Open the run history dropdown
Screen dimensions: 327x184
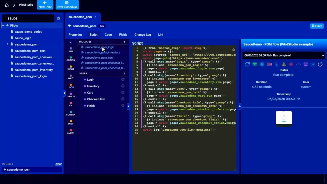click(x=284, y=55)
